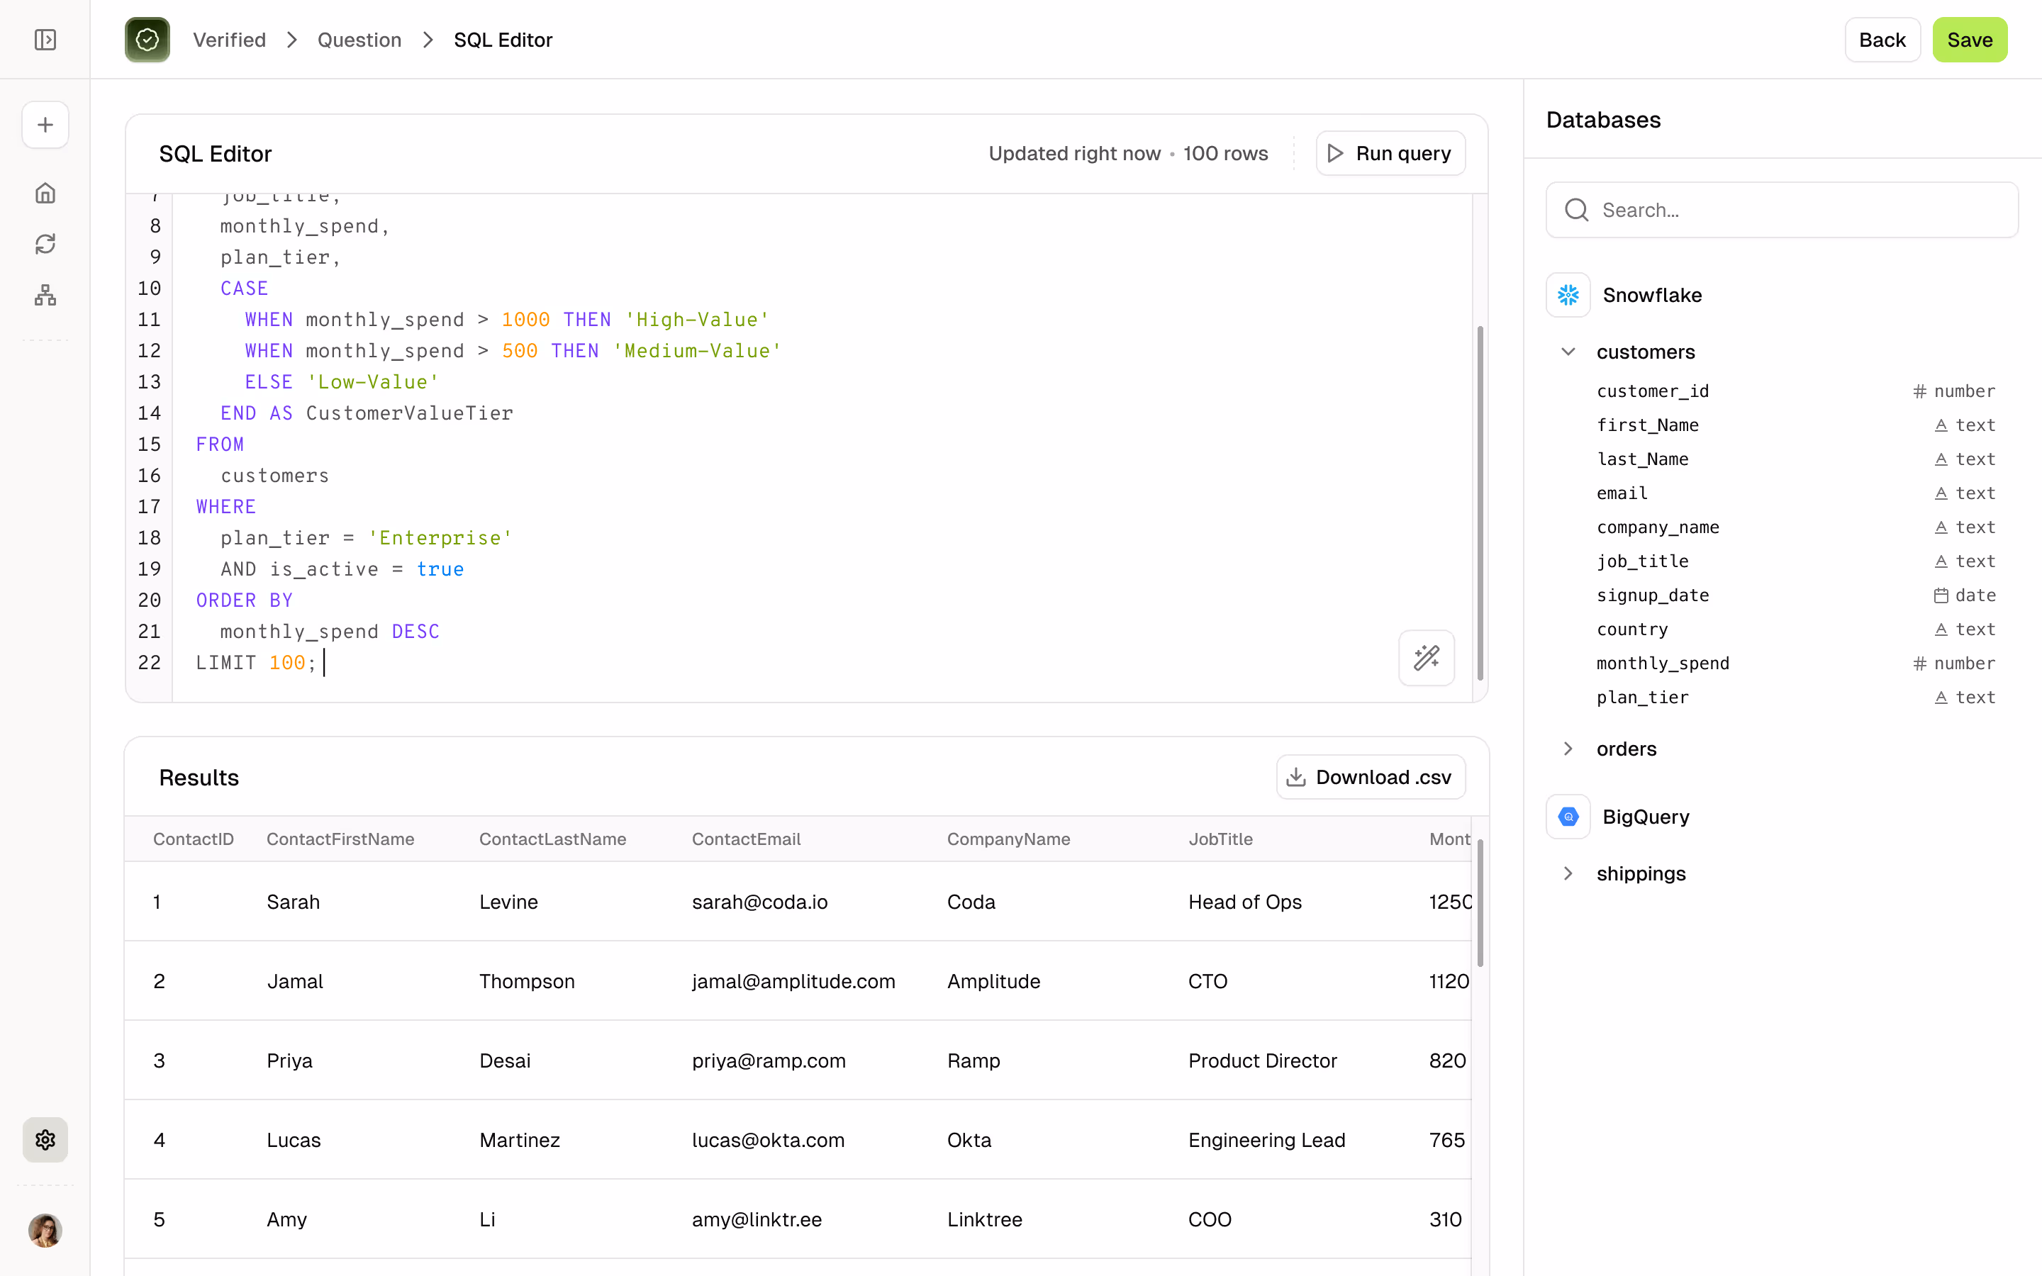The height and width of the screenshot is (1276, 2042).
Task: Click the results table vertical scrollbar
Action: [x=1480, y=903]
